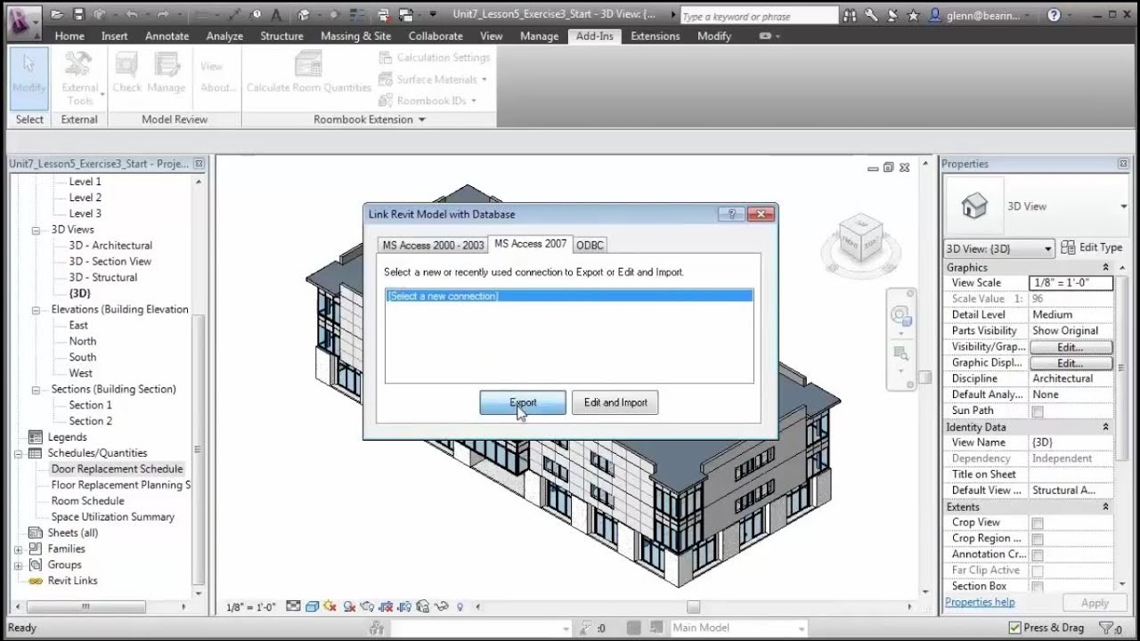Open the Extensions ribbon tab
1140x641 pixels.
(655, 36)
